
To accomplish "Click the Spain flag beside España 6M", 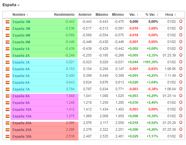I will 8,35.
